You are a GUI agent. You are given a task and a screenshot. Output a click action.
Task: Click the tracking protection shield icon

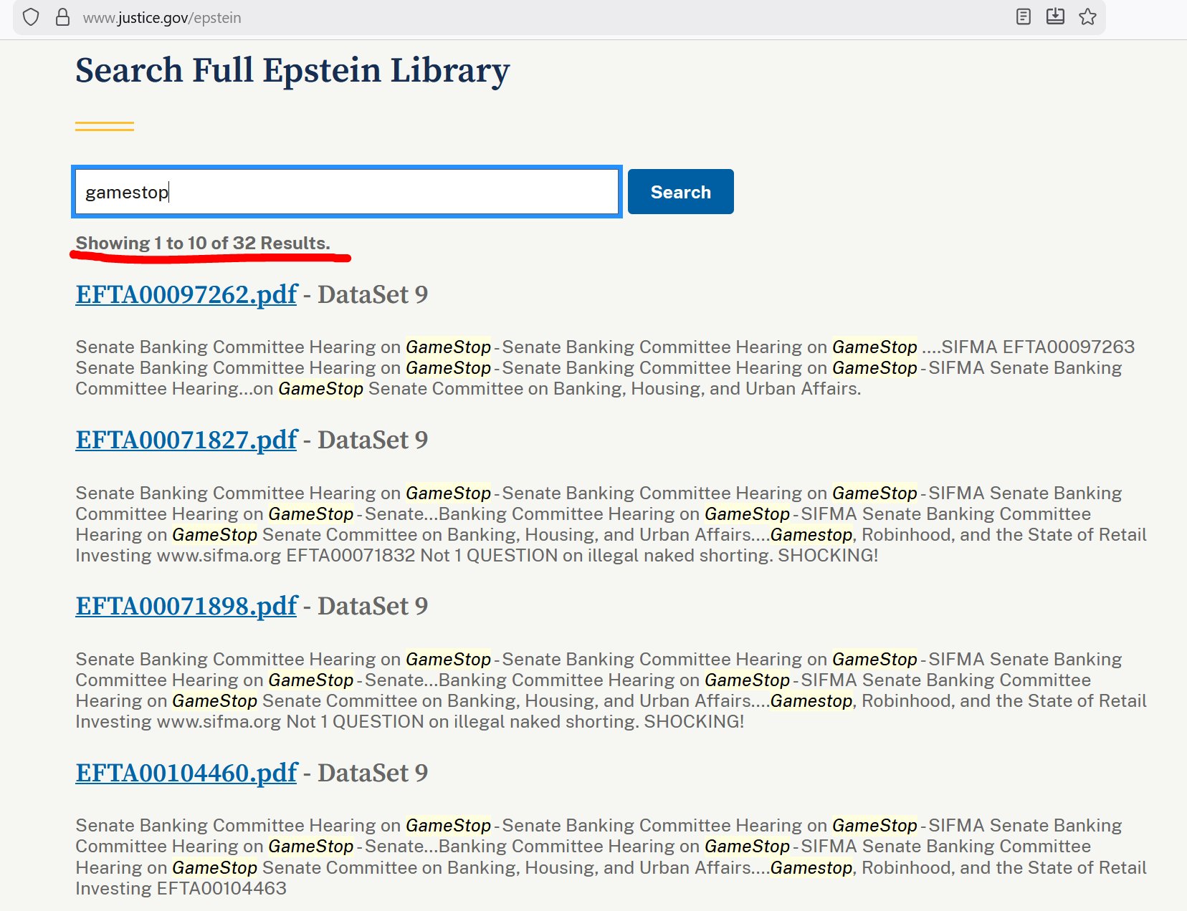(x=31, y=17)
